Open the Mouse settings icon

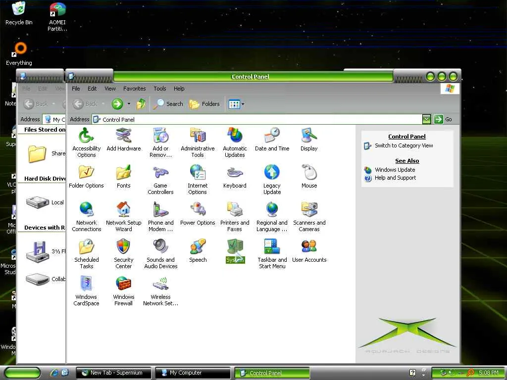tap(309, 177)
